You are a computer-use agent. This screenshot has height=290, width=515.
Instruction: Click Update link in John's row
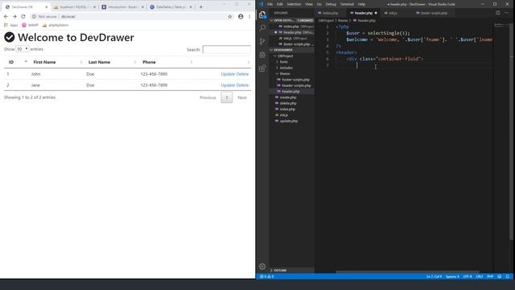(x=228, y=74)
